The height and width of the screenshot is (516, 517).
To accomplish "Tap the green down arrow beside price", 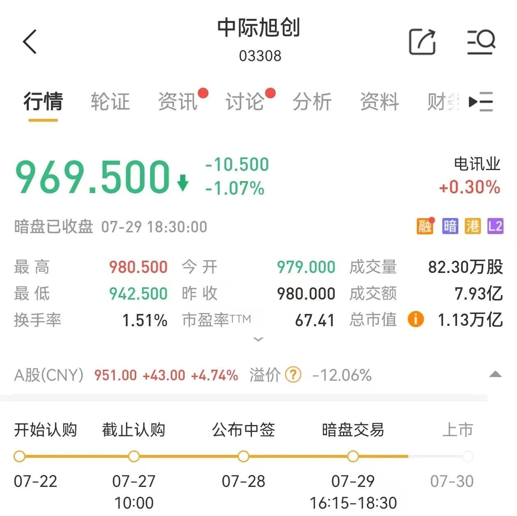I will (x=183, y=183).
